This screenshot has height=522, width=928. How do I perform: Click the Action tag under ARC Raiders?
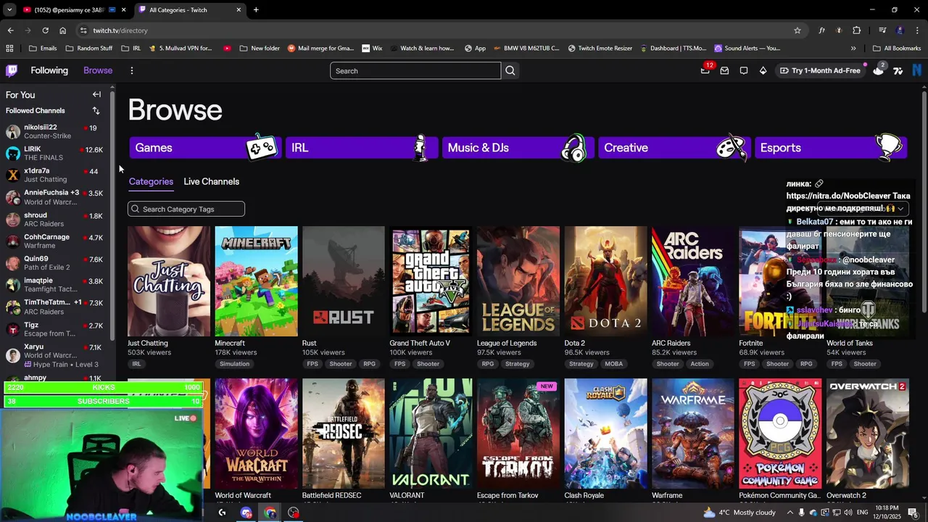click(x=700, y=364)
